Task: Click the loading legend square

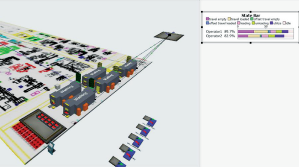Action: tap(238, 23)
